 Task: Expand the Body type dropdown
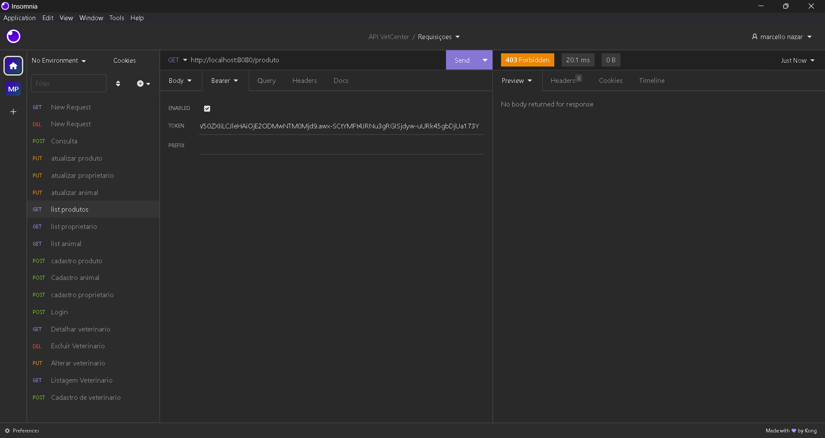click(x=180, y=81)
